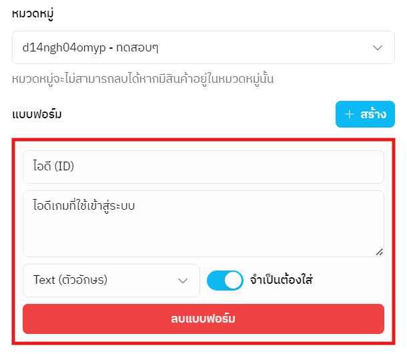The height and width of the screenshot is (354, 407).
Task: Click the textarea resize grip handle
Action: pos(380,252)
